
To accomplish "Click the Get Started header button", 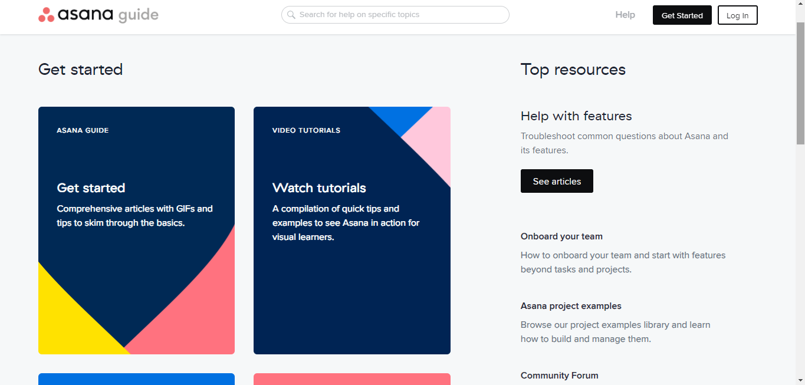I will (682, 15).
